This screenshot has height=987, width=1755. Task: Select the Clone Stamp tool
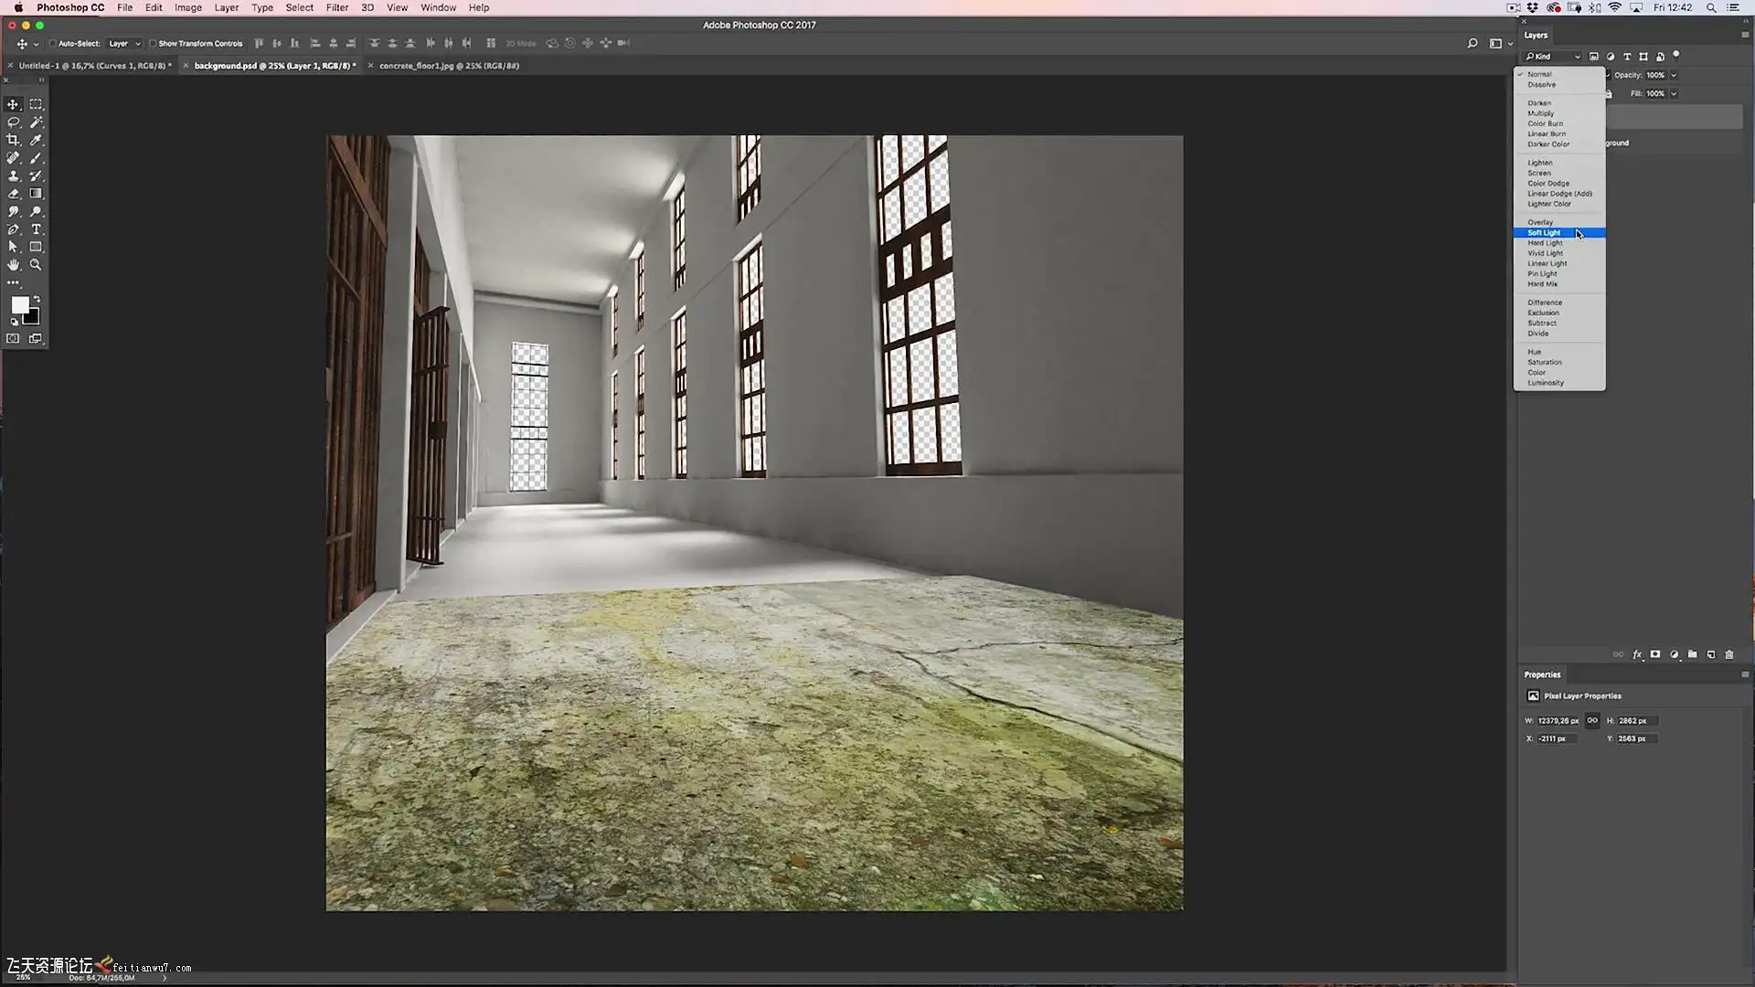tap(14, 176)
